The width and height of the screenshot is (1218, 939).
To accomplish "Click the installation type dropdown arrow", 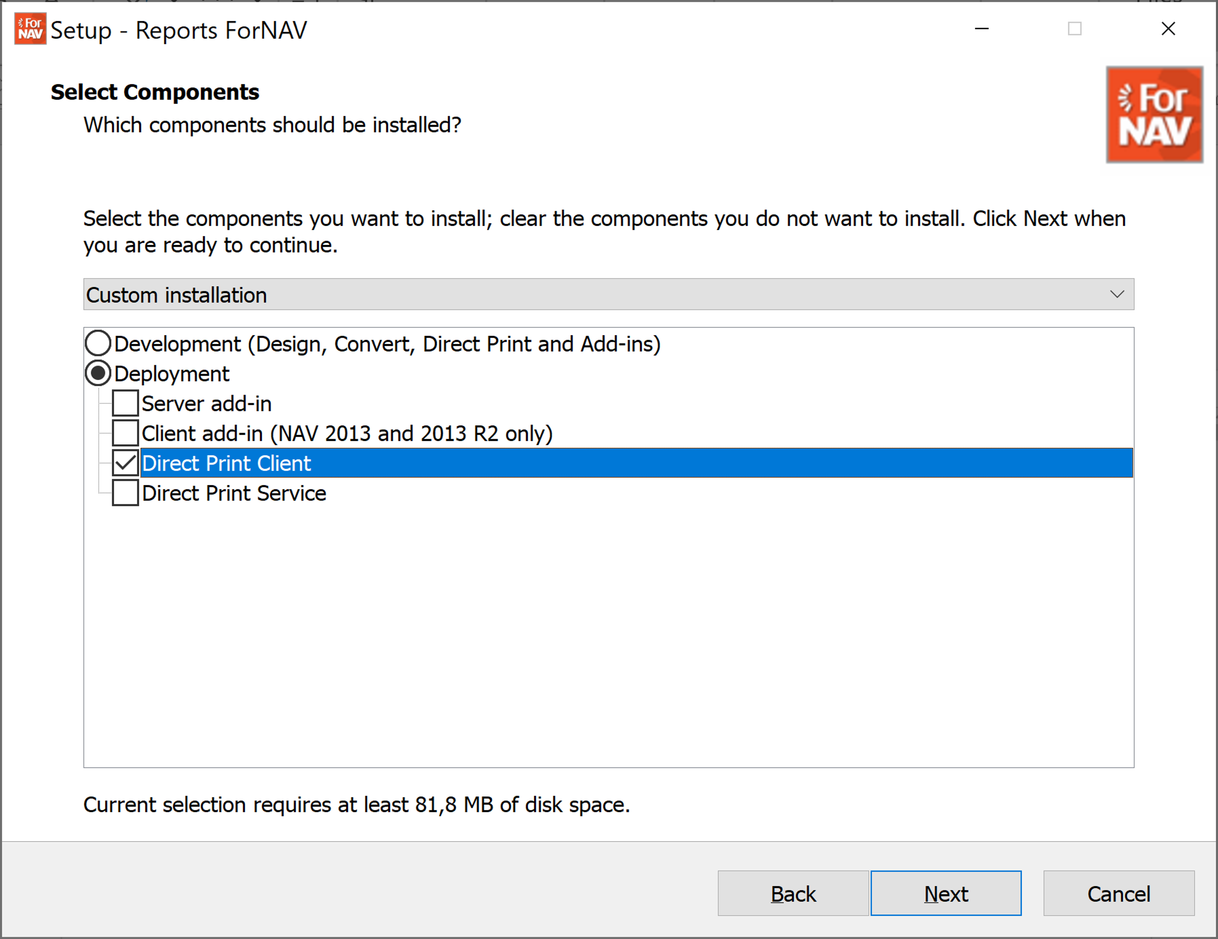I will tap(1116, 294).
